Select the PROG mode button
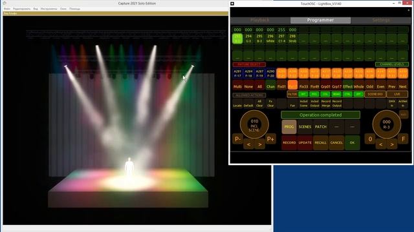 pos(289,127)
